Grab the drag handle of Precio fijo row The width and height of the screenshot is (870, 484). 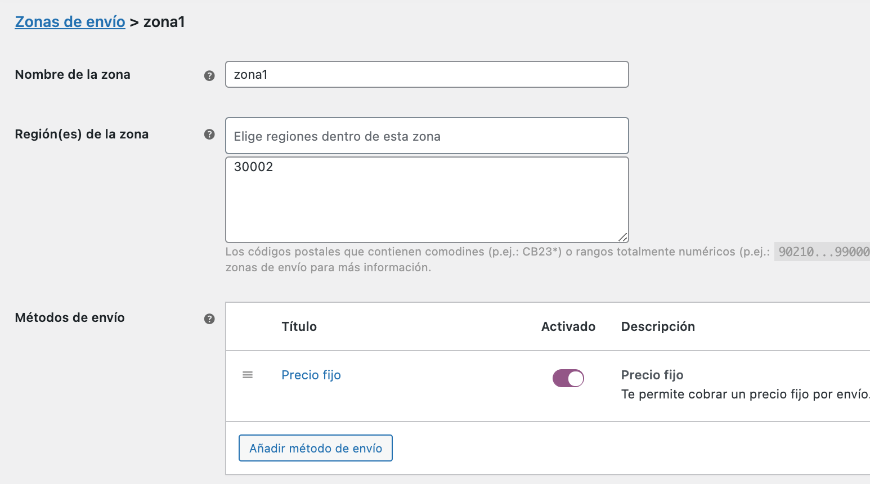[x=248, y=375]
